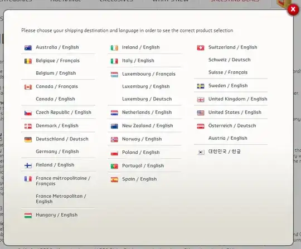This screenshot has width=301, height=249.
Task: Click the Norway flag icon
Action: (114, 139)
